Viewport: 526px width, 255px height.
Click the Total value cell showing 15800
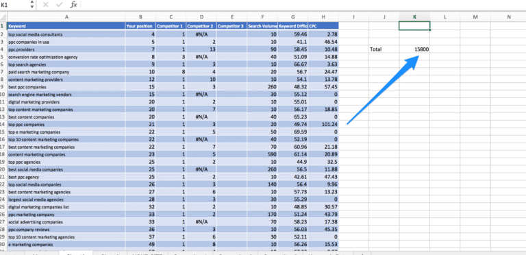(x=414, y=49)
